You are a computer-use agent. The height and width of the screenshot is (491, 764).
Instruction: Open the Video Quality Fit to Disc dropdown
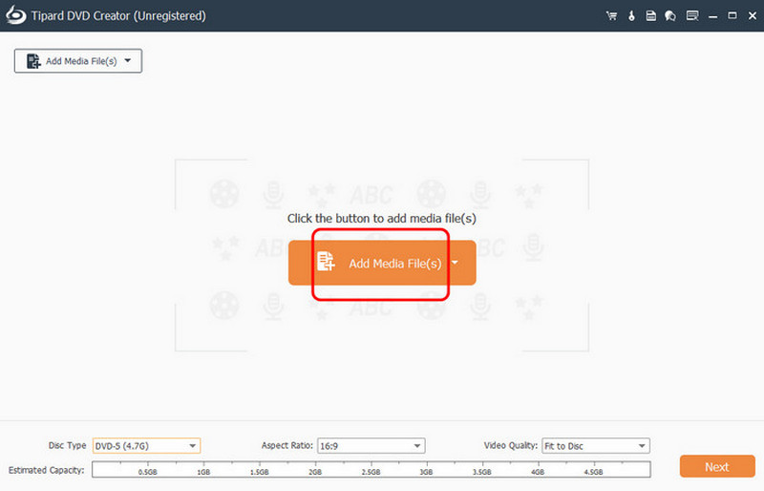(x=595, y=446)
